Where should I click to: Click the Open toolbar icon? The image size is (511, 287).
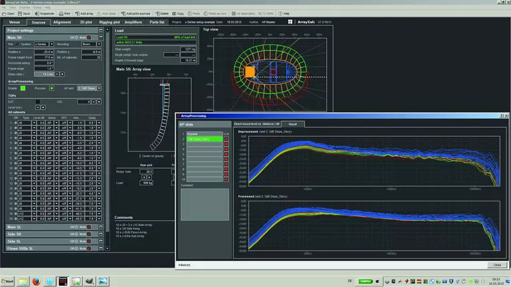tap(9, 13)
